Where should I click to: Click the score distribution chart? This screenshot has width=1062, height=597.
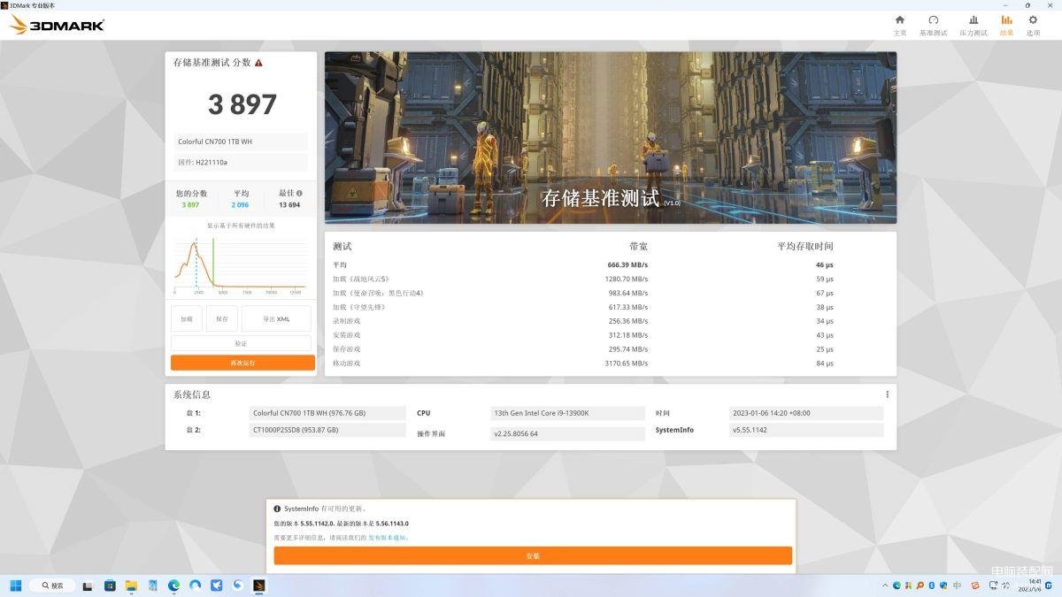point(241,265)
